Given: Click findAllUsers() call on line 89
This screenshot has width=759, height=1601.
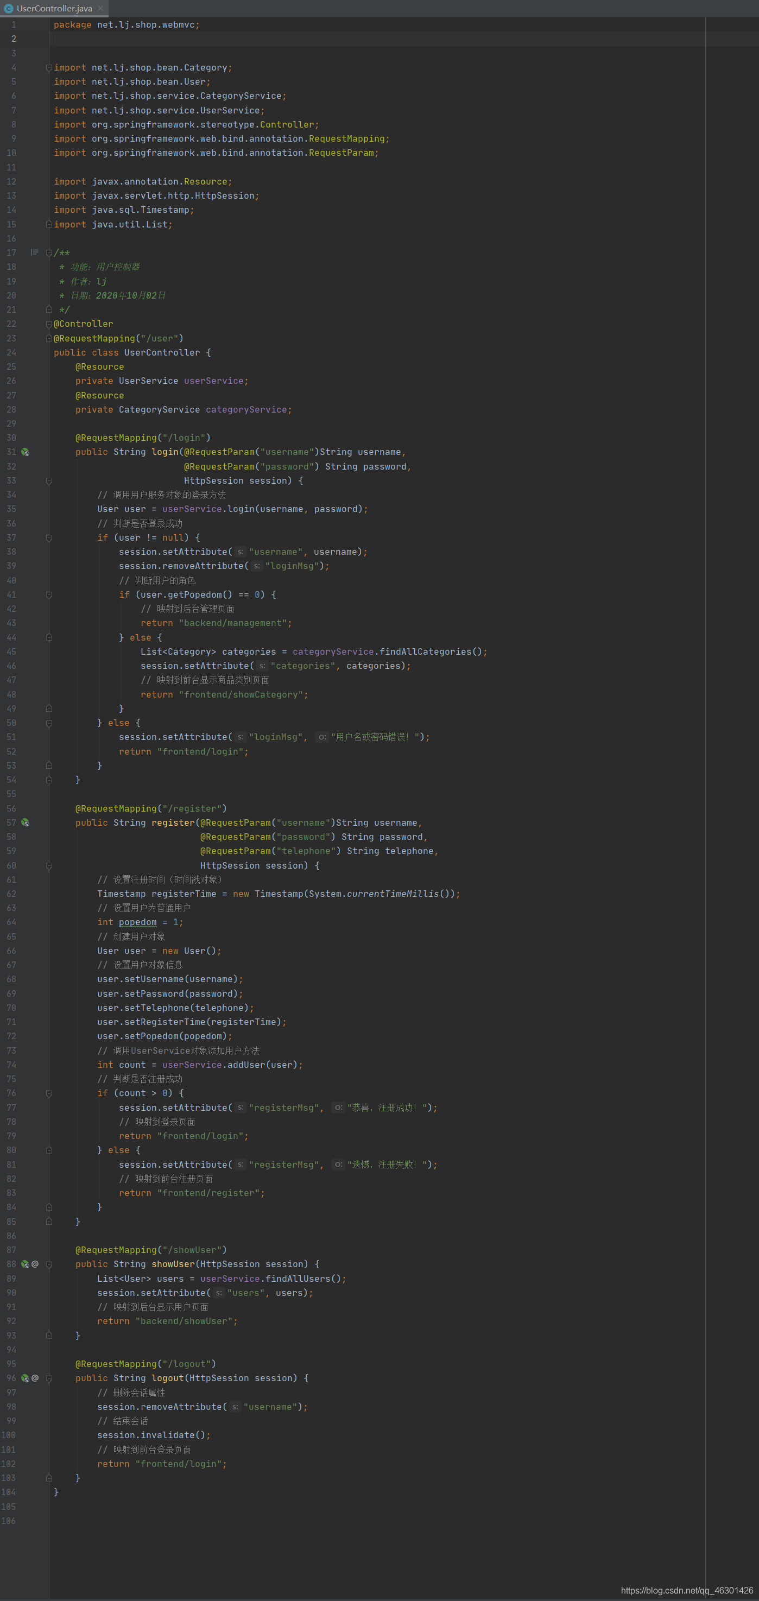Looking at the screenshot, I should [x=303, y=1279].
